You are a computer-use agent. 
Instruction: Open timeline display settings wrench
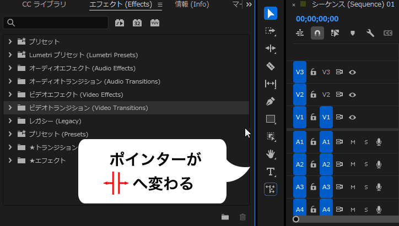click(x=370, y=33)
